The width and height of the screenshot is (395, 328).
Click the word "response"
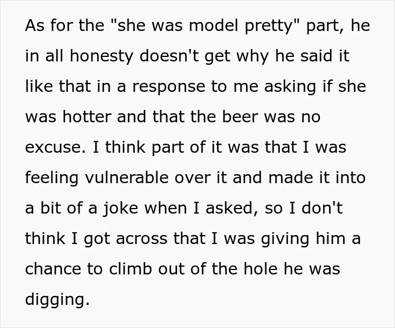point(169,87)
